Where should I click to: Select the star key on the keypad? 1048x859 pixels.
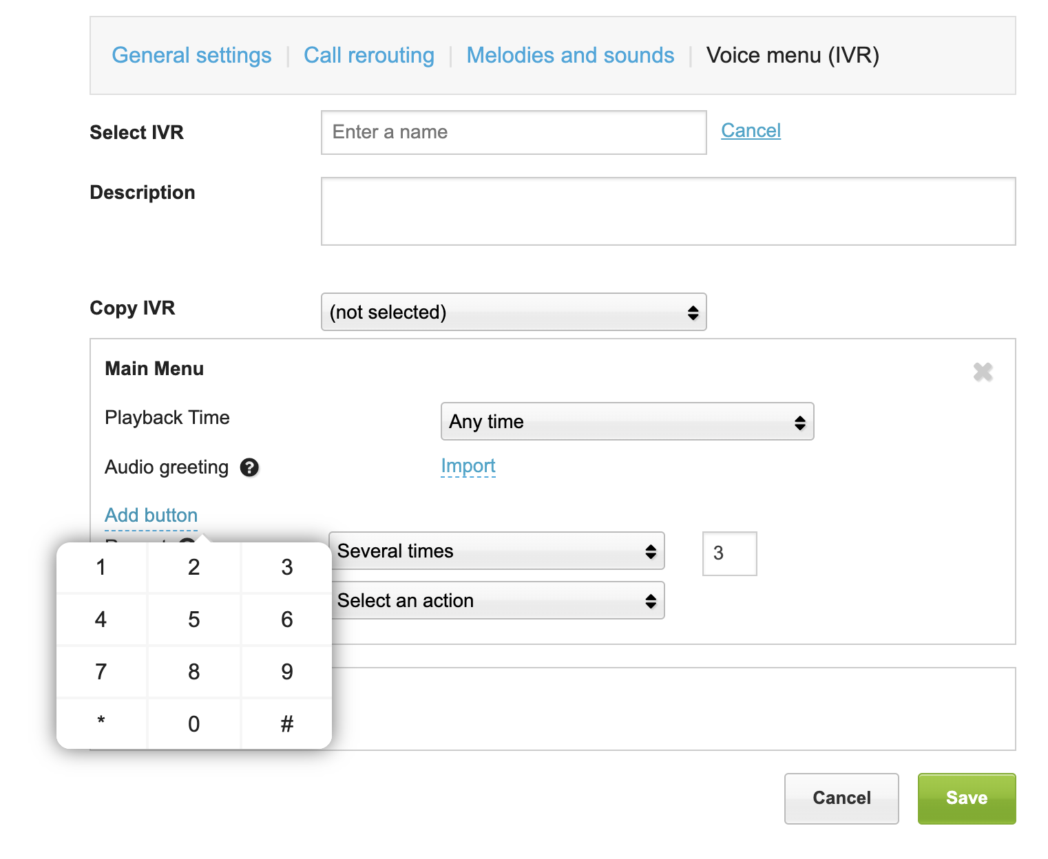pos(101,723)
